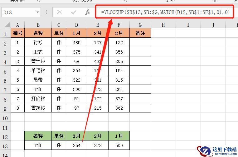Click cell B13 containing T恤
This screenshot has width=238, height=157.
pyautogui.click(x=38, y=145)
